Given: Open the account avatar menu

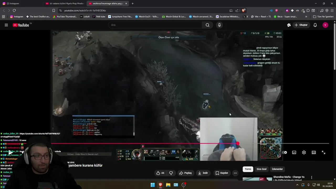Looking at the screenshot, I should pyautogui.click(x=325, y=25).
